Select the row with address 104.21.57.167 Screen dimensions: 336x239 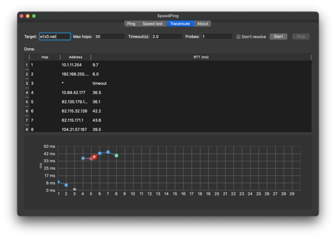(168, 129)
